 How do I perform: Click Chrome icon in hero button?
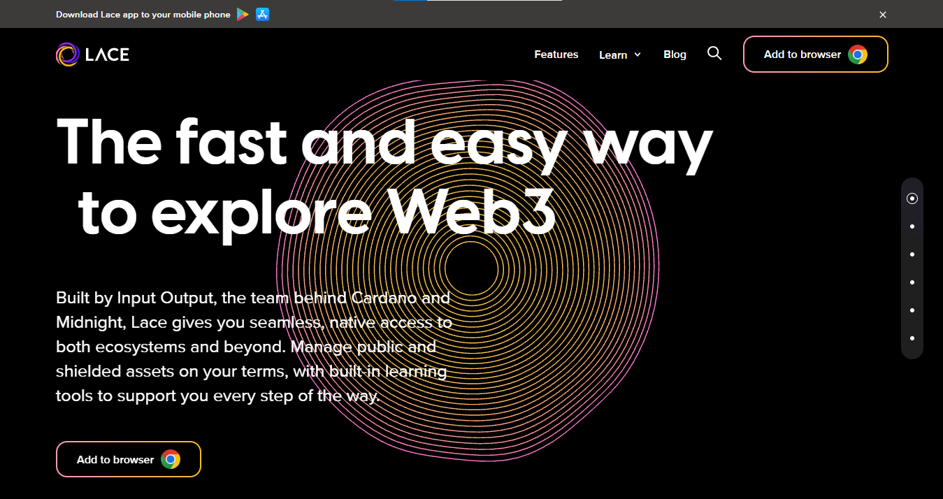point(171,459)
